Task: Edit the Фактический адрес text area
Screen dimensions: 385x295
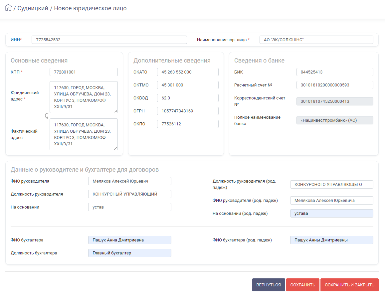Action: point(84,134)
